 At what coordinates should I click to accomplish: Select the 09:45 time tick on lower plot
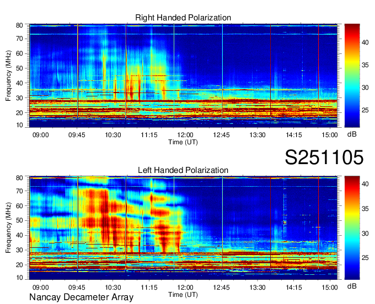pos(77,287)
